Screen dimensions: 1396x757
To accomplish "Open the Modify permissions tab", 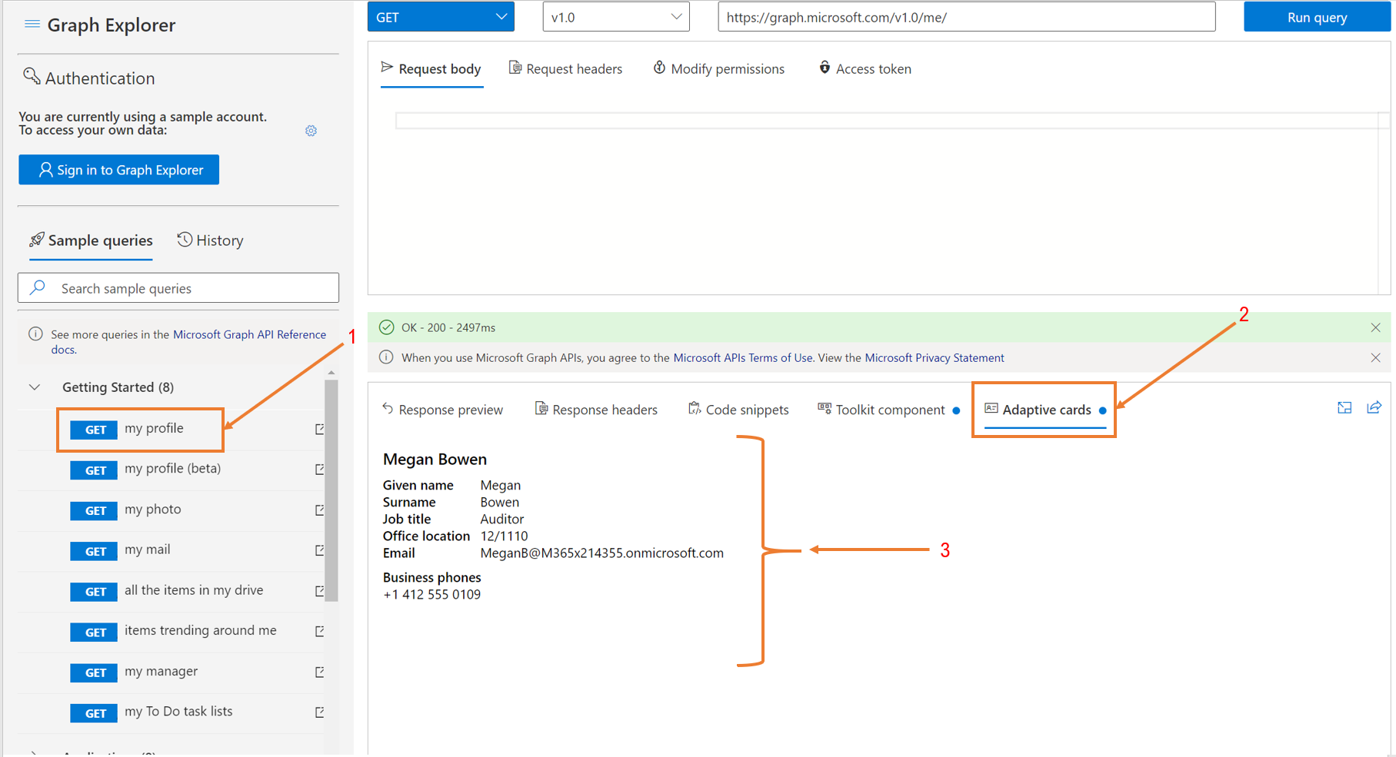I will pyautogui.click(x=719, y=69).
